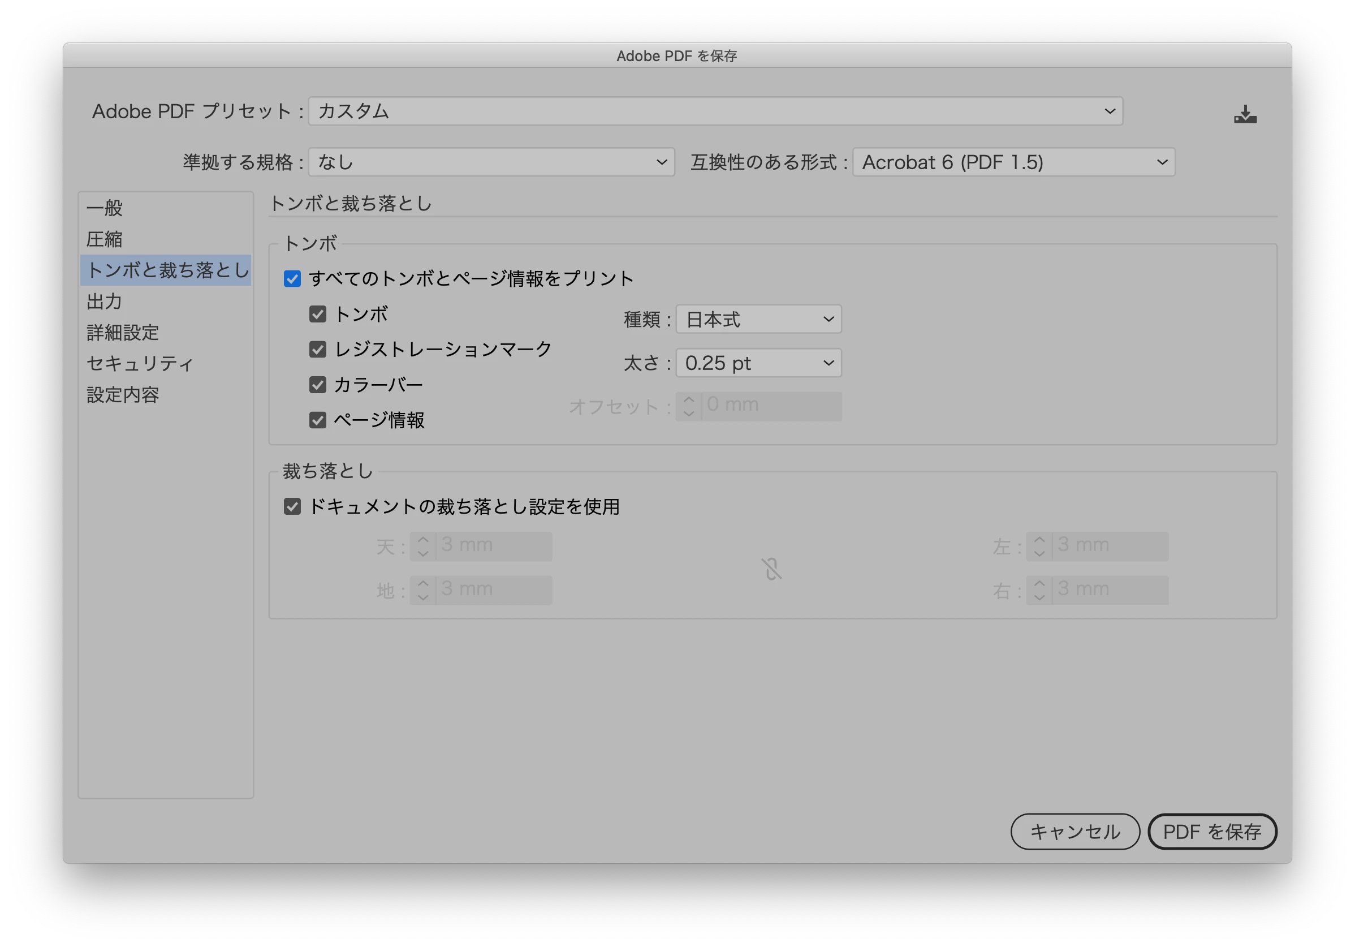1355x947 pixels.
Task: Expand the 準拠する規格 dropdown
Action: [x=491, y=162]
